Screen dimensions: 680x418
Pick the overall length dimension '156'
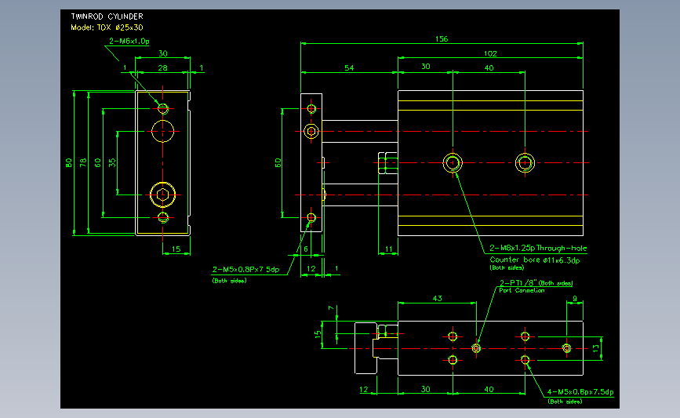click(442, 39)
